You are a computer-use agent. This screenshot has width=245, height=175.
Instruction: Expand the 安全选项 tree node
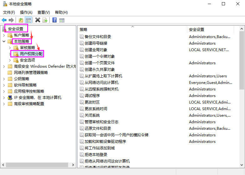[10, 60]
